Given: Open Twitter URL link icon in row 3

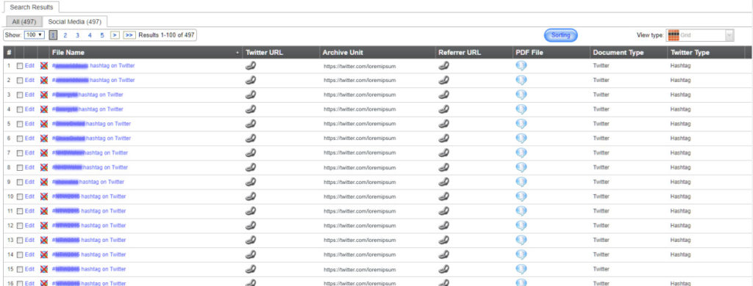Looking at the screenshot, I should click(x=250, y=95).
